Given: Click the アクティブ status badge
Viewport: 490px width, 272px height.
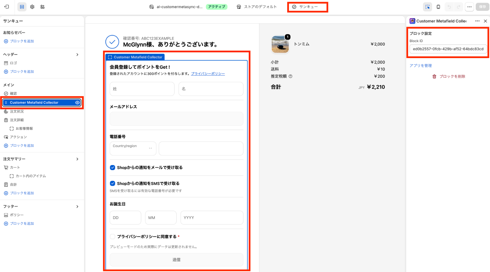Looking at the screenshot, I should click(x=217, y=7).
